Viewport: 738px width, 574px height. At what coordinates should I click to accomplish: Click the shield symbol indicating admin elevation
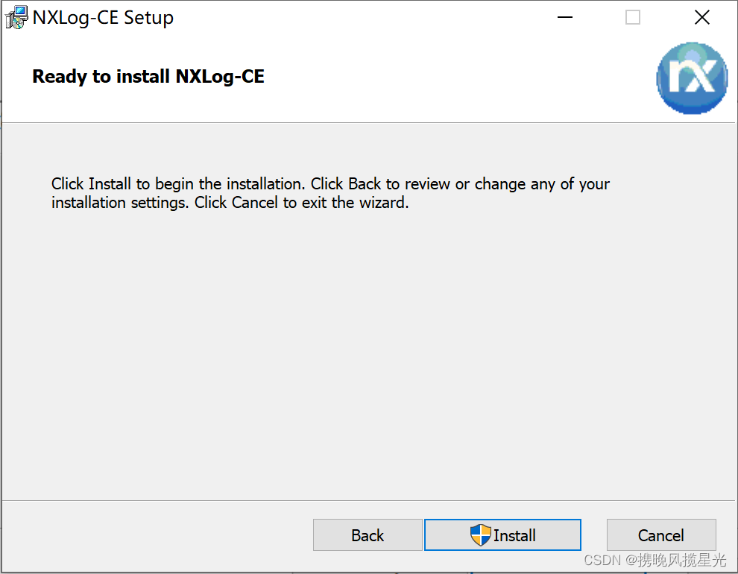(482, 534)
